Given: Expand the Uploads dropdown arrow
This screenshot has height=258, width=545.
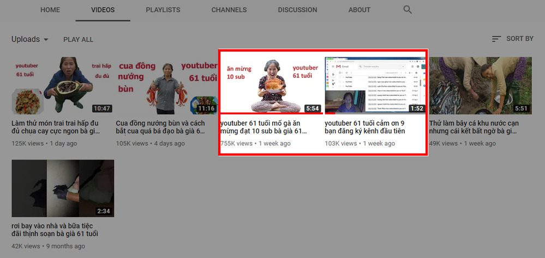Looking at the screenshot, I should [x=46, y=40].
